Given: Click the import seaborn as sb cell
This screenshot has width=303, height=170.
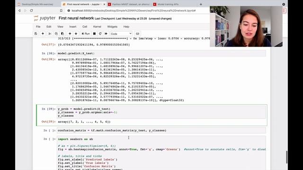Looking at the screenshot, I should (161, 153).
